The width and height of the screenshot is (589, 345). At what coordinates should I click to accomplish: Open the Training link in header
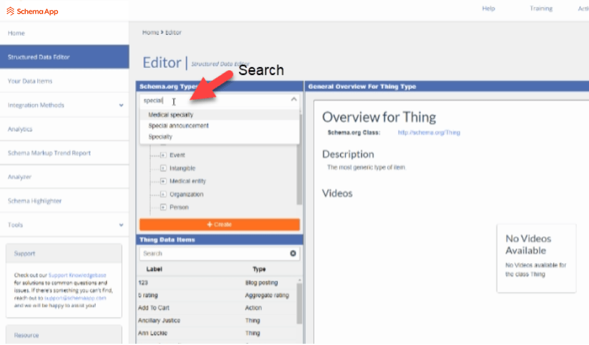click(541, 8)
